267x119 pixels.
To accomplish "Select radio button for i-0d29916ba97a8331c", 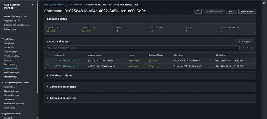I will pyautogui.click(x=48, y=61).
